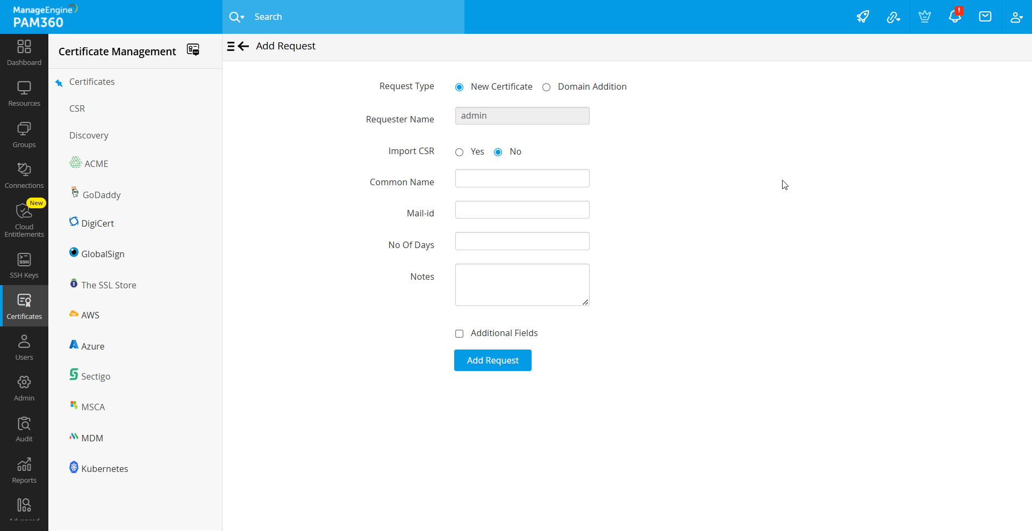The width and height of the screenshot is (1032, 531).
Task: Click the Add Request button
Action: tap(492, 360)
